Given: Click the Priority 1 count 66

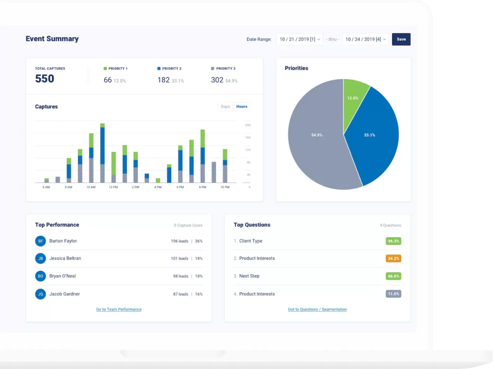Looking at the screenshot, I should pyautogui.click(x=107, y=80).
